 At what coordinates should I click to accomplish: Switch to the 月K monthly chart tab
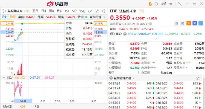coord(59,11)
